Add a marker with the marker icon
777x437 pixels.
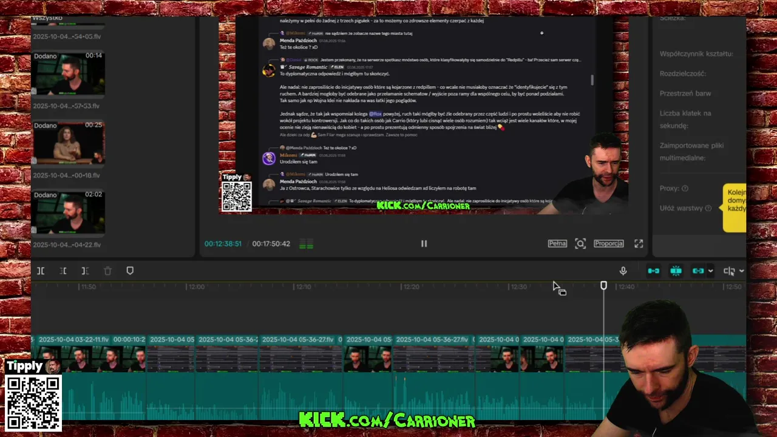130,271
